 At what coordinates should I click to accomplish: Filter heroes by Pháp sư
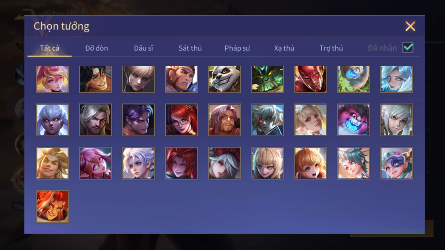[237, 48]
